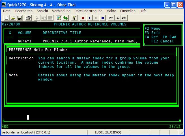This screenshot has height=136, width=185.
Task: Click the Save floppy disk icon
Action: tap(20, 18)
